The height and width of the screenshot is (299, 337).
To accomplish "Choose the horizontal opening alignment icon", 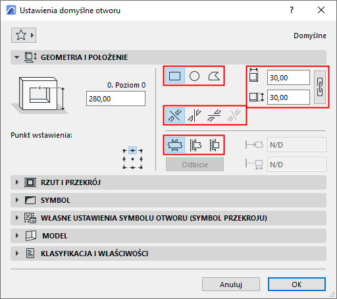I will 214,115.
